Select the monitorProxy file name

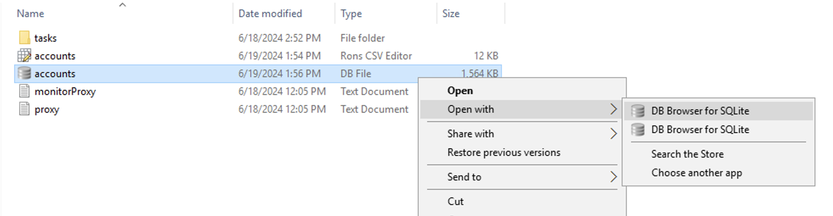pyautogui.click(x=65, y=91)
